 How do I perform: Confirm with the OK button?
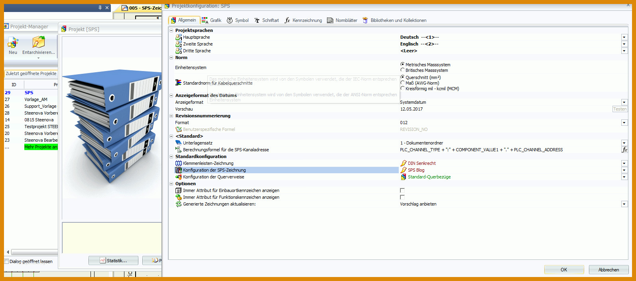click(x=564, y=270)
